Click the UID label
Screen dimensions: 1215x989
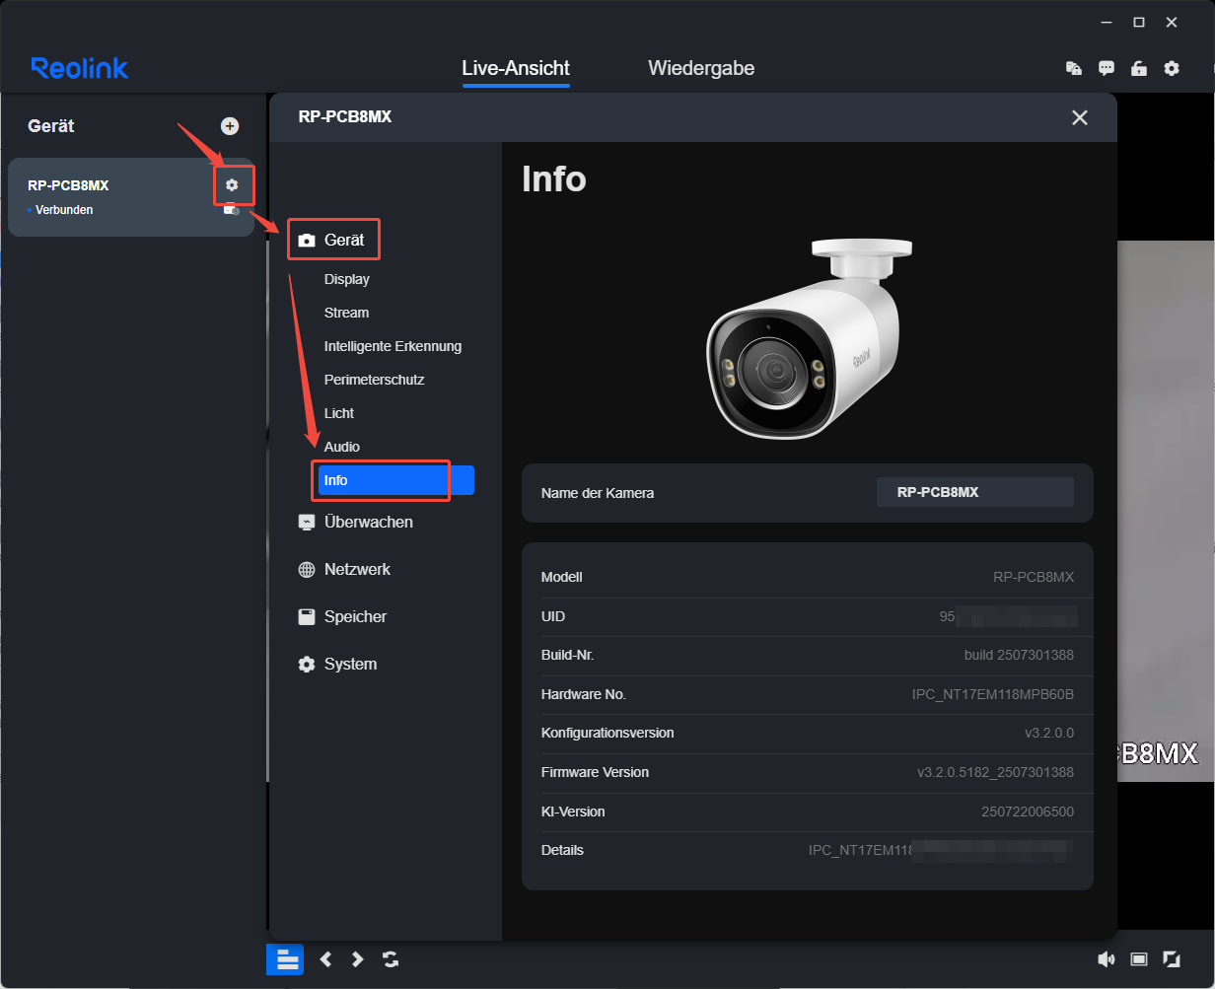coord(553,616)
